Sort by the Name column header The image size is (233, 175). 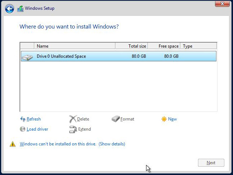coord(75,46)
